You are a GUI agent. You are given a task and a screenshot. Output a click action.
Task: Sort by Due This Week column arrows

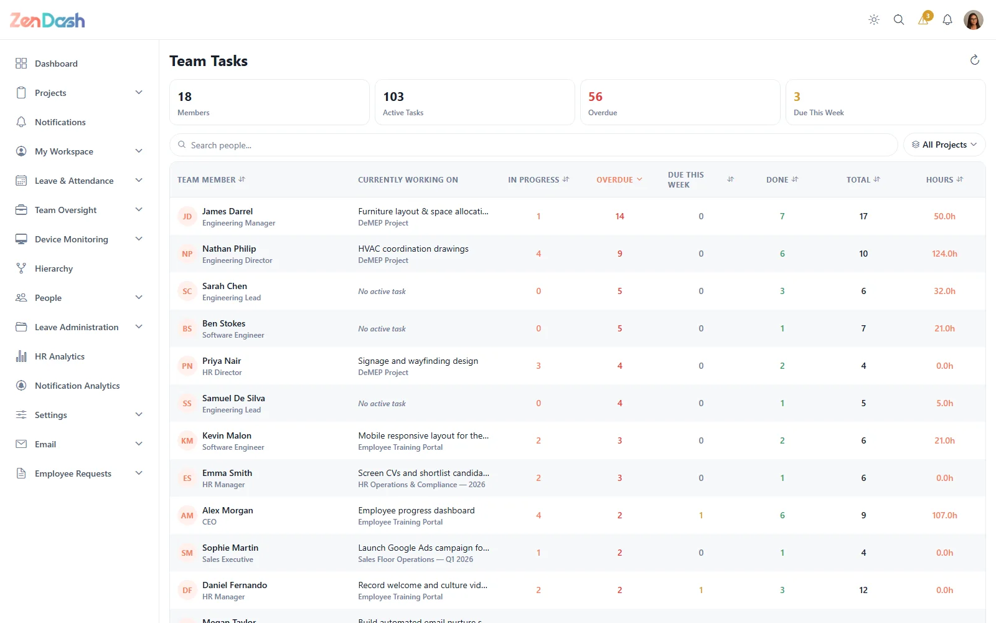(730, 179)
